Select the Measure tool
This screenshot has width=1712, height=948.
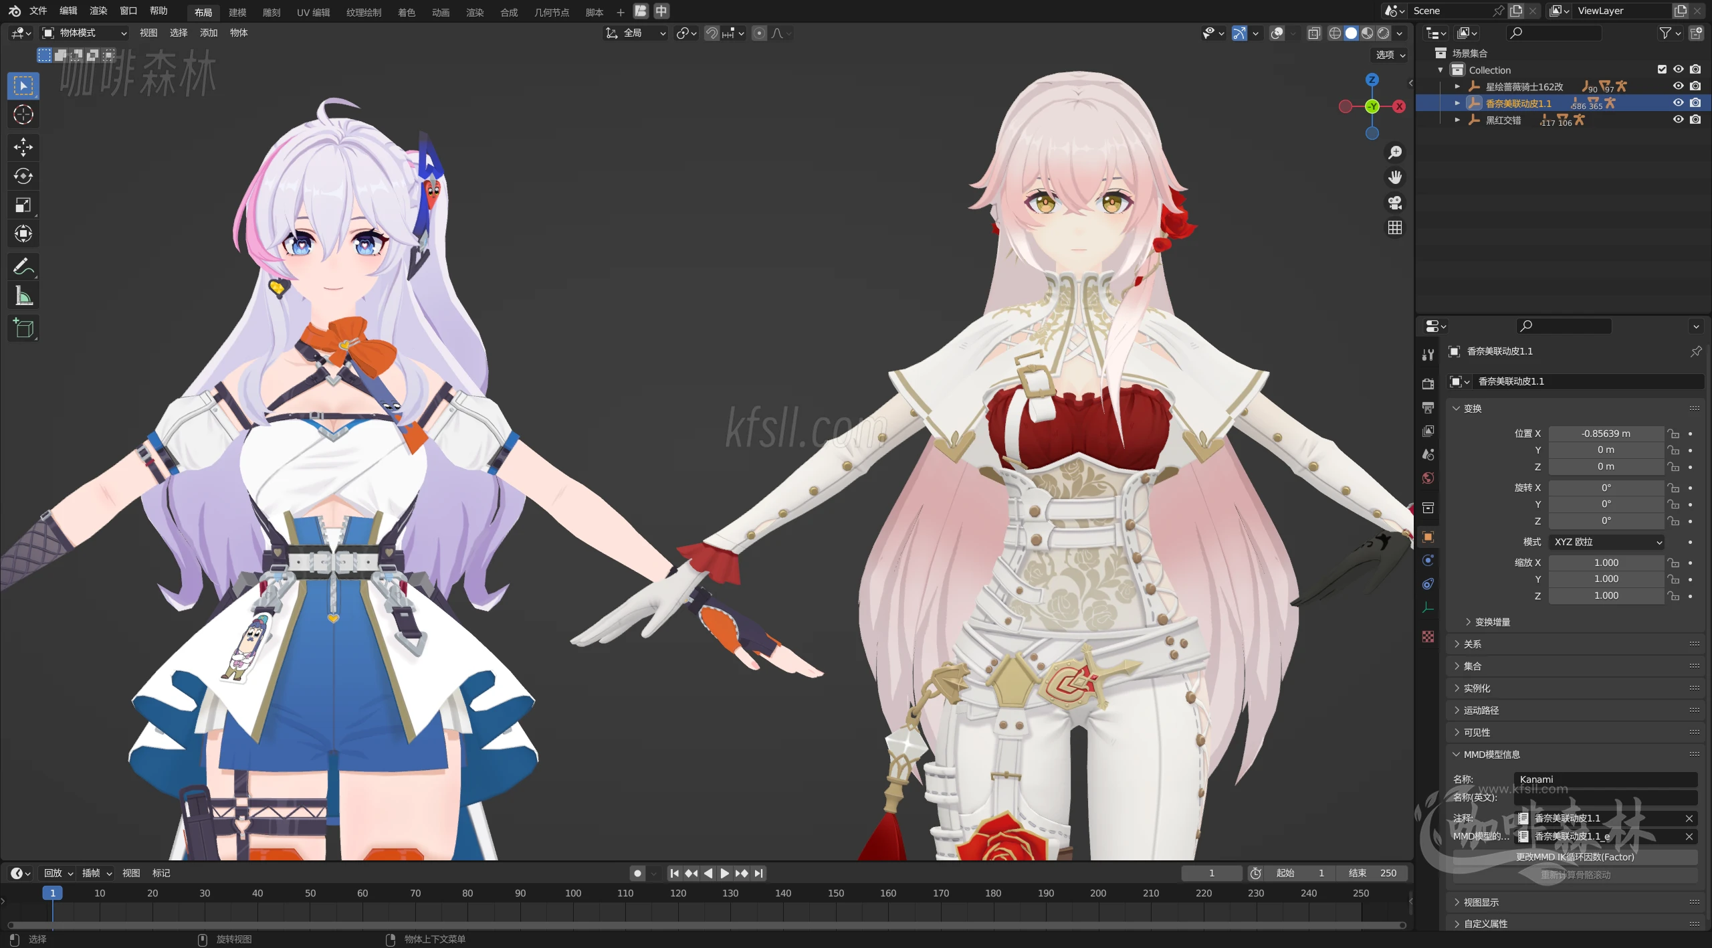(x=23, y=295)
